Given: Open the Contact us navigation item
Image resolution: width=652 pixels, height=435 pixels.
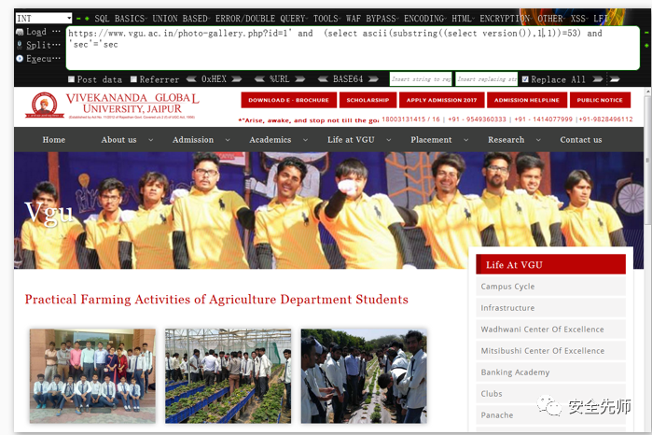Looking at the screenshot, I should (x=581, y=140).
